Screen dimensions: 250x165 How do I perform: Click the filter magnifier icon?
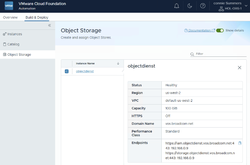[x=192, y=54]
